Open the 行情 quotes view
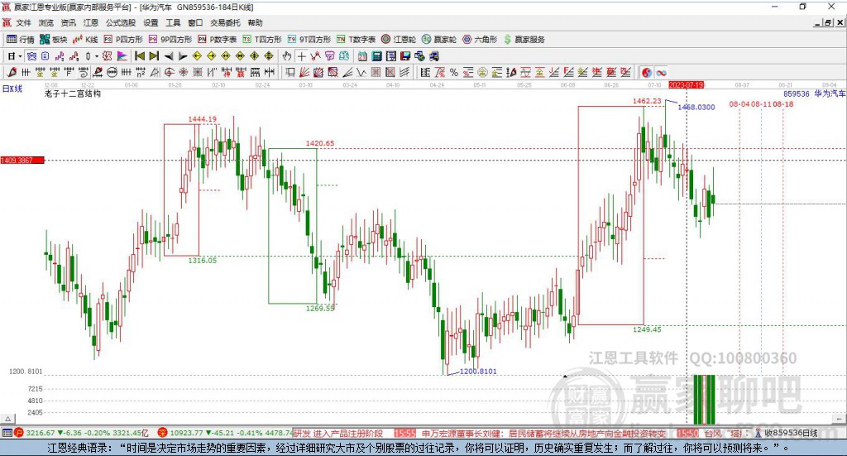Viewport: 847px width, 456px height. point(20,40)
